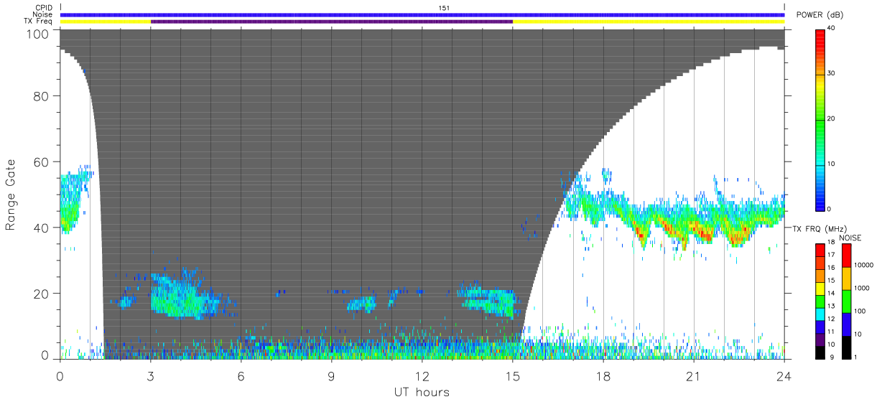Viewport: 882px width, 407px height.
Task: Click the 10000 noise scale label
Action: point(865,265)
